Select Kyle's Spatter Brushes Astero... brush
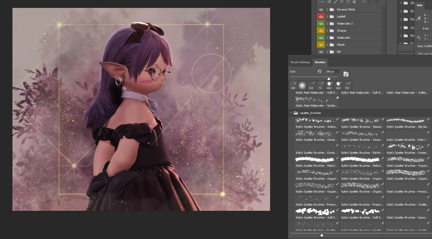This screenshot has width=432, height=239. coord(316,123)
